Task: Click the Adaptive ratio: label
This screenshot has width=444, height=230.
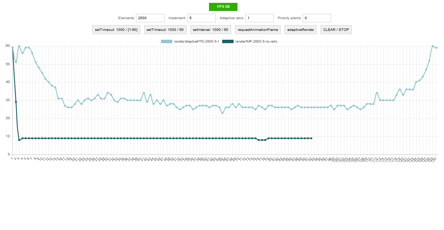Action: [x=232, y=18]
